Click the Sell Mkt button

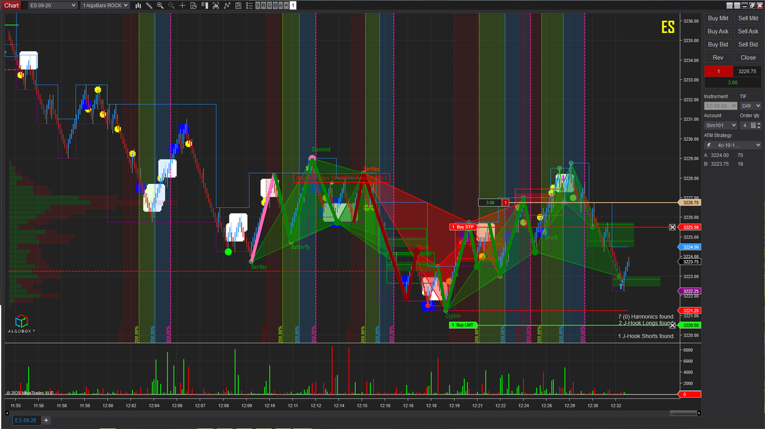tap(748, 18)
